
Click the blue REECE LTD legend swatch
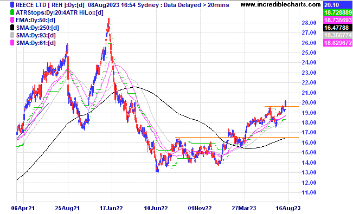(12, 5)
